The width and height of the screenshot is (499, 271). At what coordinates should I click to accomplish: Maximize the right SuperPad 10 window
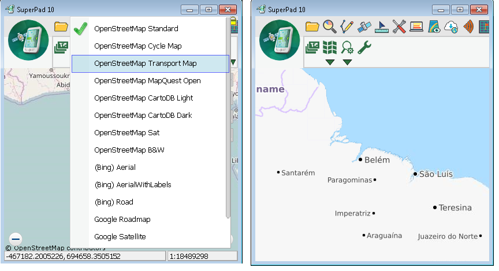[460, 10]
